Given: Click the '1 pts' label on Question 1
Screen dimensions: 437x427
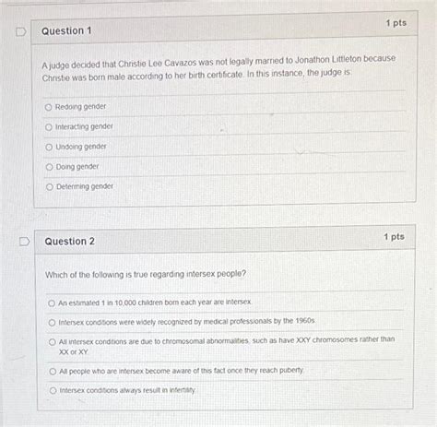Looking at the screenshot, I should point(396,23).
